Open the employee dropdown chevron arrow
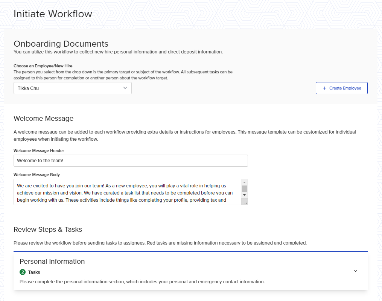The height and width of the screenshot is (301, 382). click(x=125, y=88)
